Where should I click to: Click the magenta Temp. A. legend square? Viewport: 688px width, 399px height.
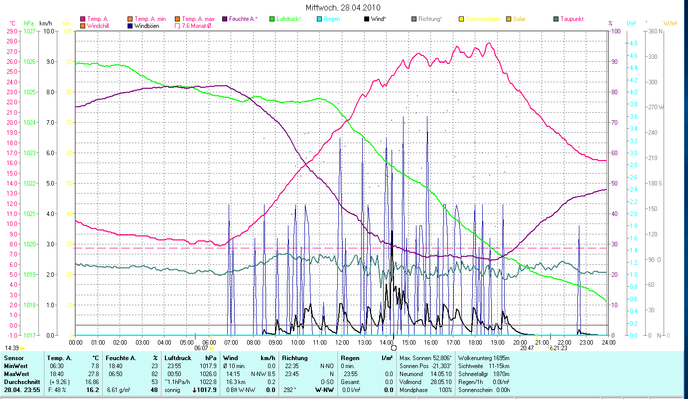coord(83,19)
